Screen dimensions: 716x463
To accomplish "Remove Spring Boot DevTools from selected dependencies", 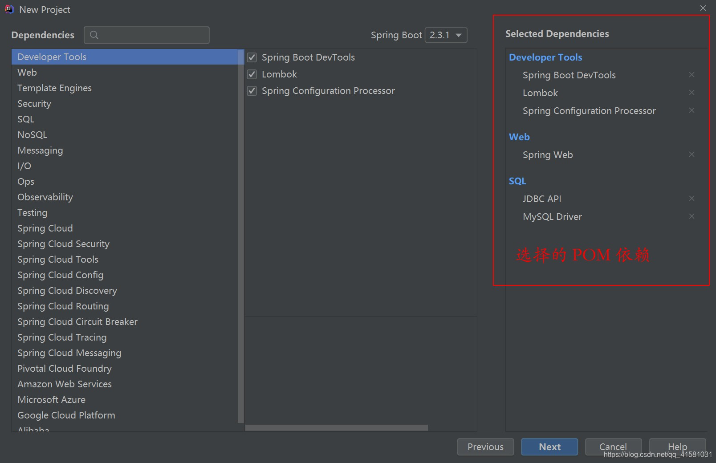I will click(692, 75).
